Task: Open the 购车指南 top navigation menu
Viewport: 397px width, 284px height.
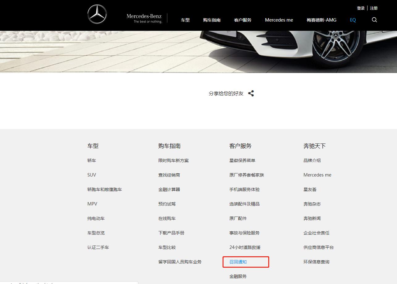Action: click(x=212, y=20)
